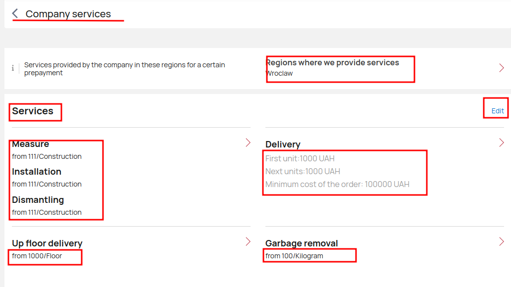Open Delivery details with its arrow
Viewport: 511px width, 287px height.
(x=502, y=143)
